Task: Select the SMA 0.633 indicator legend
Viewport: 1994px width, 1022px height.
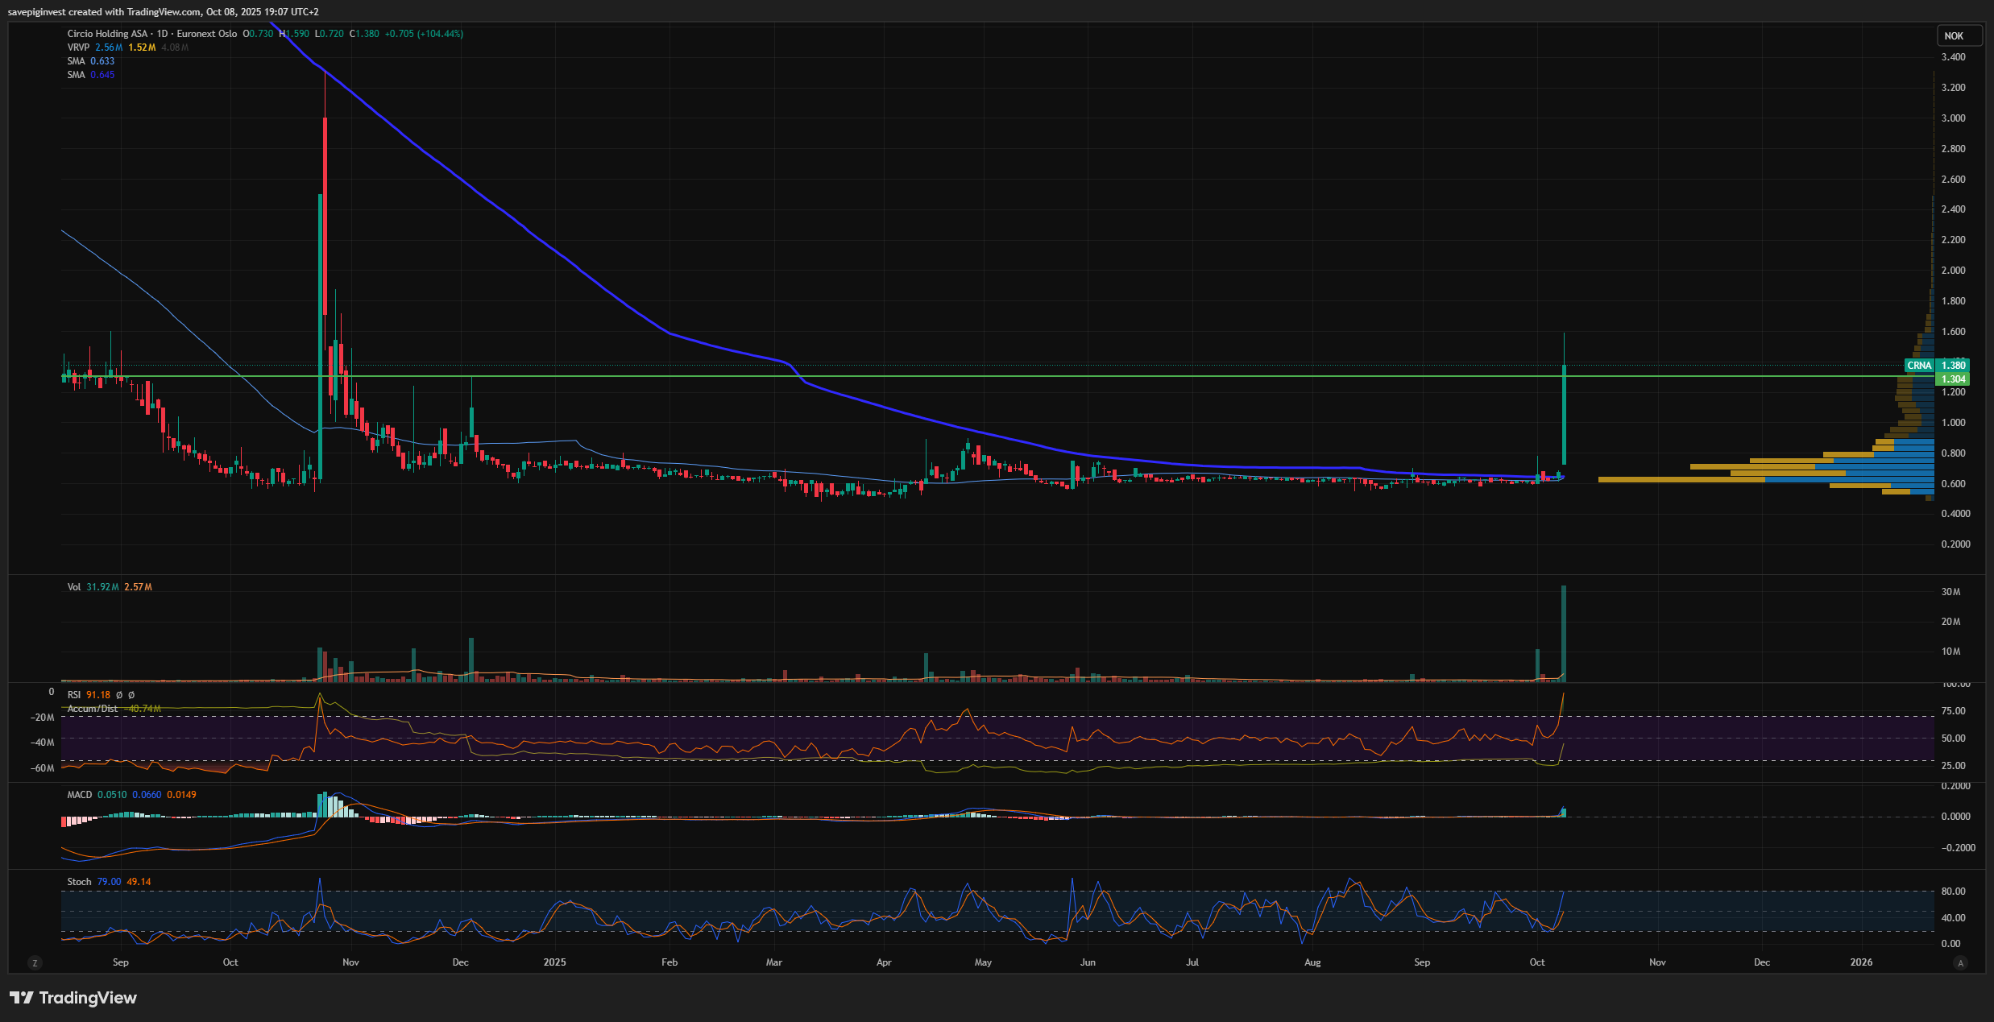Action: (76, 61)
